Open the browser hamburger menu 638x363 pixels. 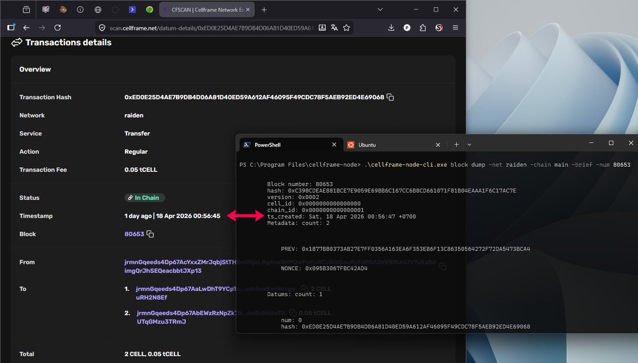[455, 28]
